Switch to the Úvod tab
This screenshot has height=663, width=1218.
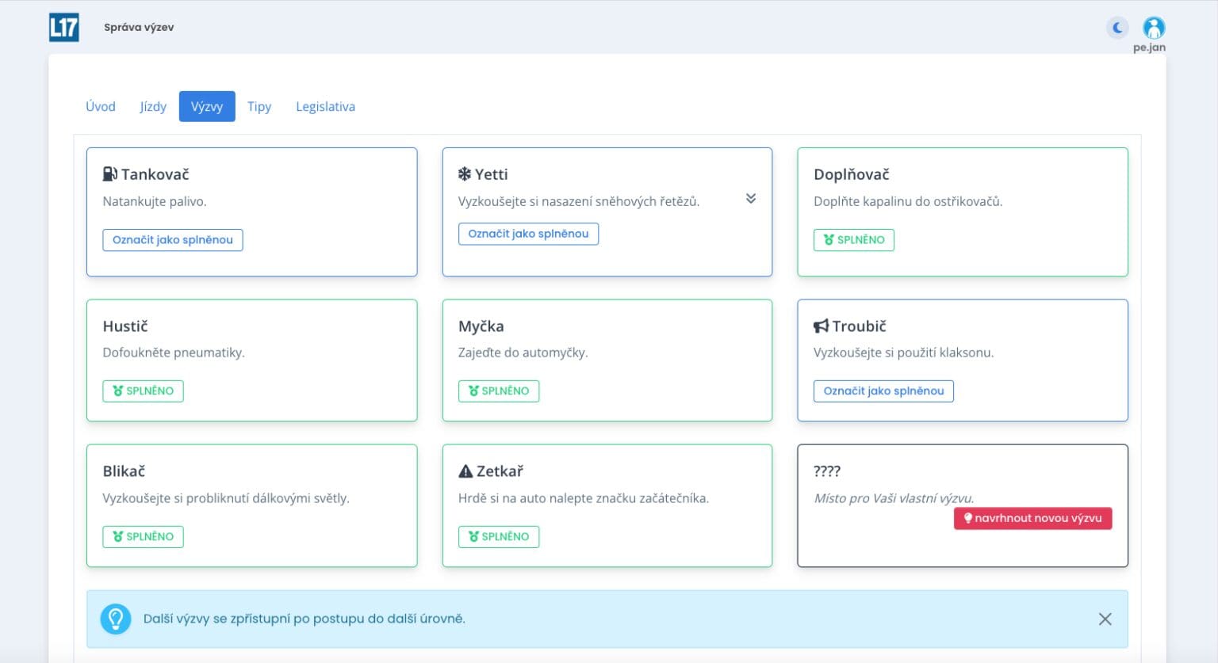[101, 106]
